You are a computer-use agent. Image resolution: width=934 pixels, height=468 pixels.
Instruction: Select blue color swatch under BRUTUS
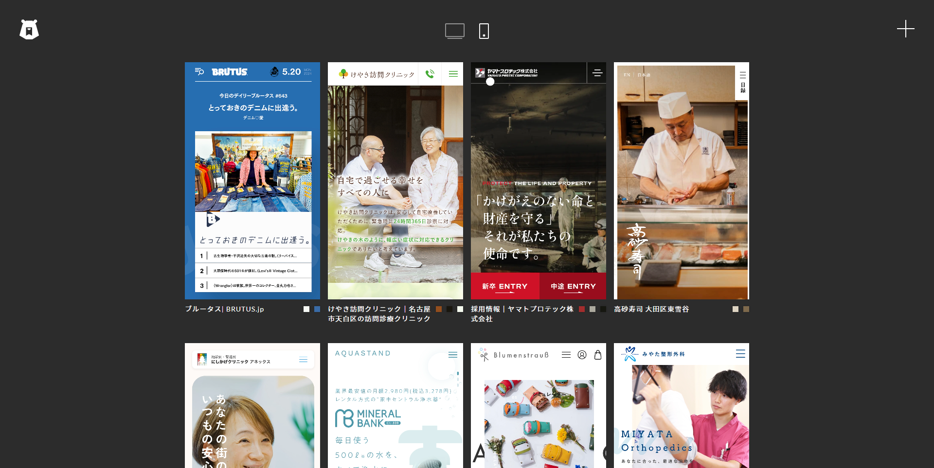(x=317, y=309)
